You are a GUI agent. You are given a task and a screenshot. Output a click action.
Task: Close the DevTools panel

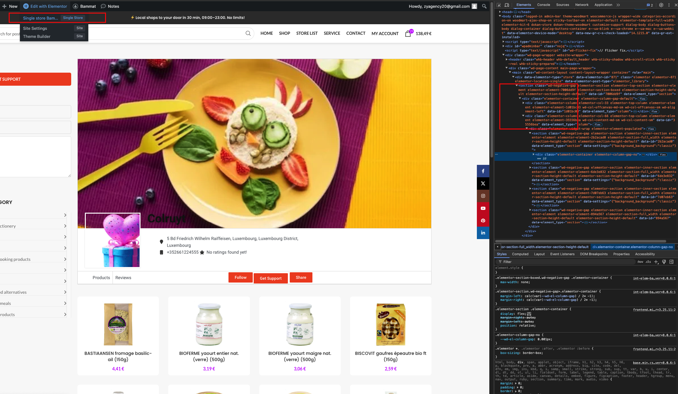pos(676,5)
